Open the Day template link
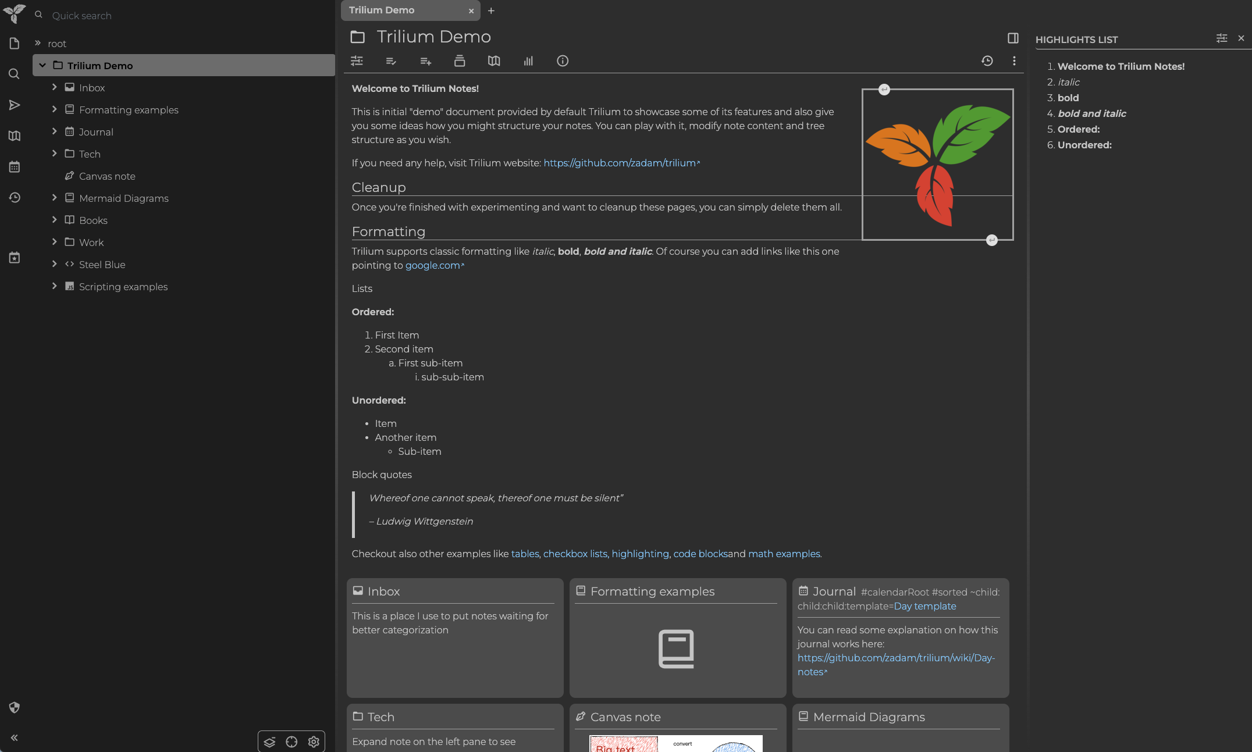1252x752 pixels. (925, 606)
